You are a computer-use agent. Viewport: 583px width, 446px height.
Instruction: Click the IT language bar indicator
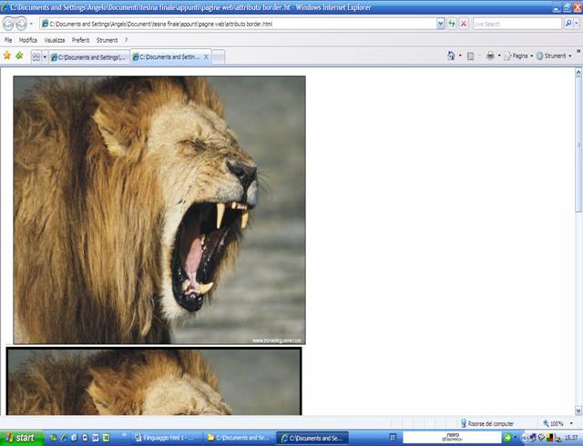[393, 438]
